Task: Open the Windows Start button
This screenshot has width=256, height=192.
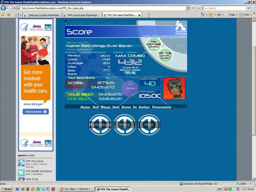Action: coord(6,189)
